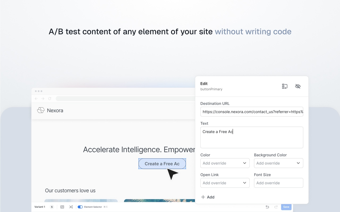This screenshot has width=340, height=212.
Task: Click into the Text textarea
Action: pyautogui.click(x=252, y=138)
